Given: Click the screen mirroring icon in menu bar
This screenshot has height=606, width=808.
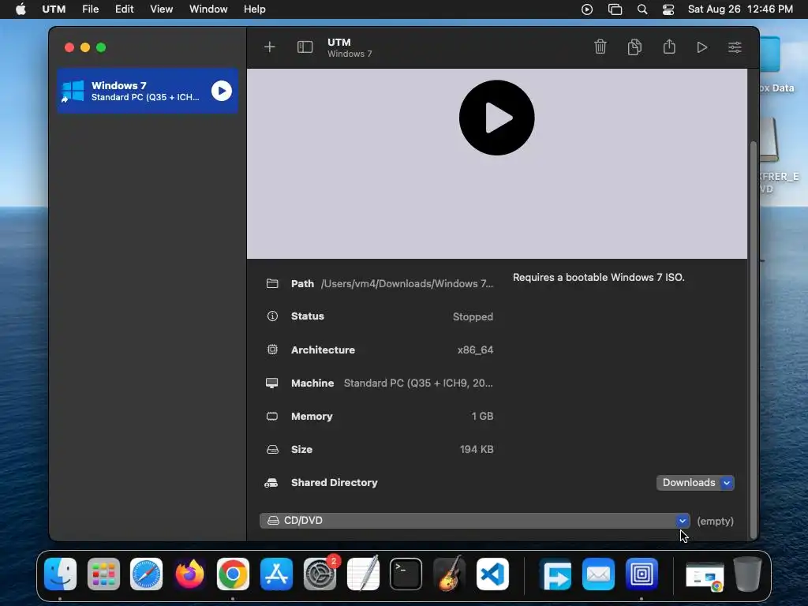Looking at the screenshot, I should [x=615, y=9].
